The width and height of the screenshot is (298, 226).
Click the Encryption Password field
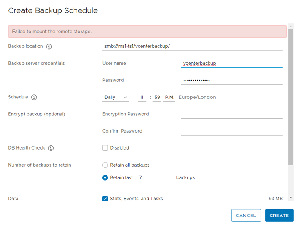click(232, 114)
